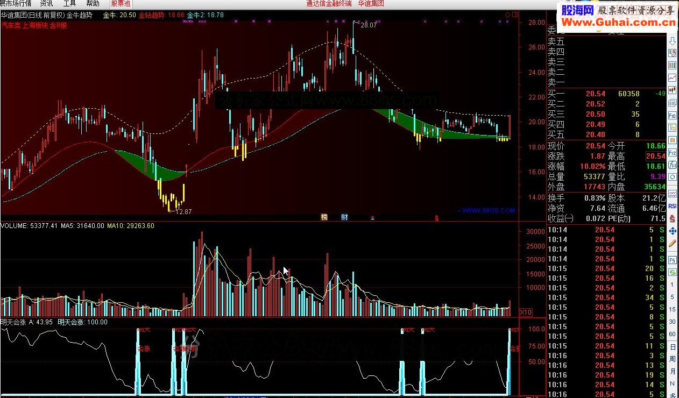
Task: Click the 金钻趋势: 18.66 indicator value
Action: pos(161,15)
